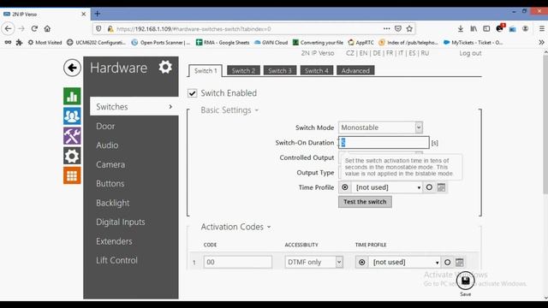Click the activation code 00 field
548x308 pixels.
point(238,263)
